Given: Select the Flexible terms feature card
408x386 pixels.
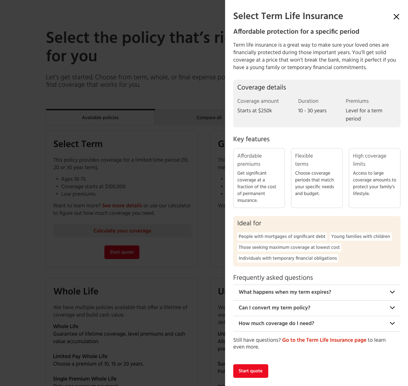Looking at the screenshot, I should [x=317, y=178].
